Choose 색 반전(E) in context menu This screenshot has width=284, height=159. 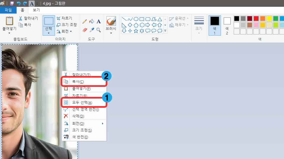84,137
